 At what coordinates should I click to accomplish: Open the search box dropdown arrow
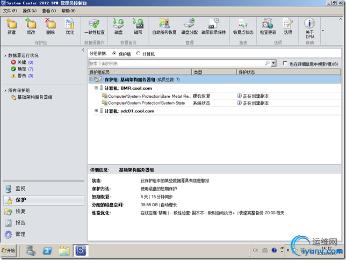273,63
